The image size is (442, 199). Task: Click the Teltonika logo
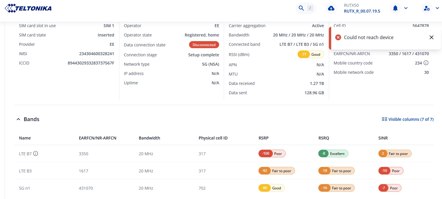pyautogui.click(x=28, y=8)
